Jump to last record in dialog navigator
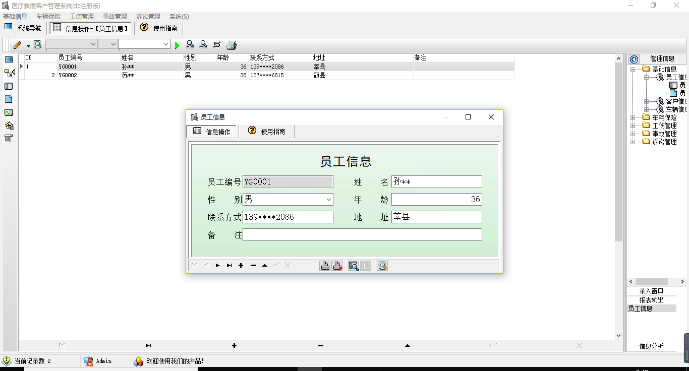 coord(229,266)
